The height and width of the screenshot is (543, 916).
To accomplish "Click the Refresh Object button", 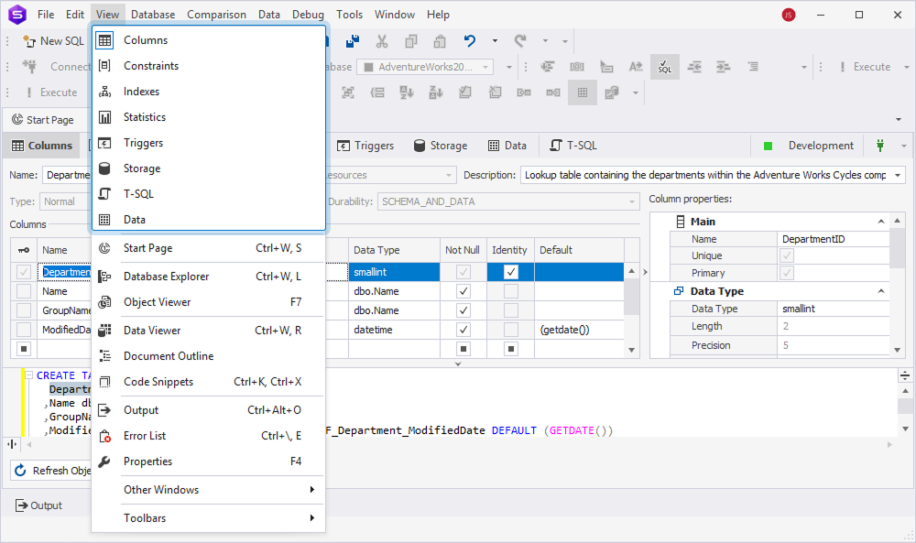I will (52, 471).
